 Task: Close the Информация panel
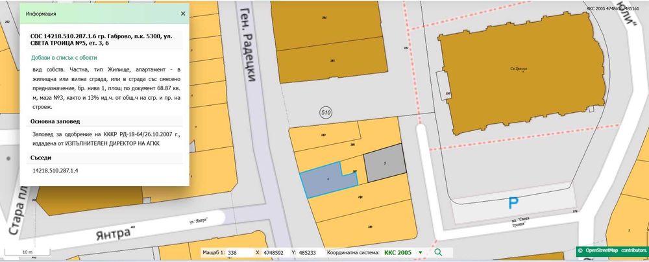183,14
